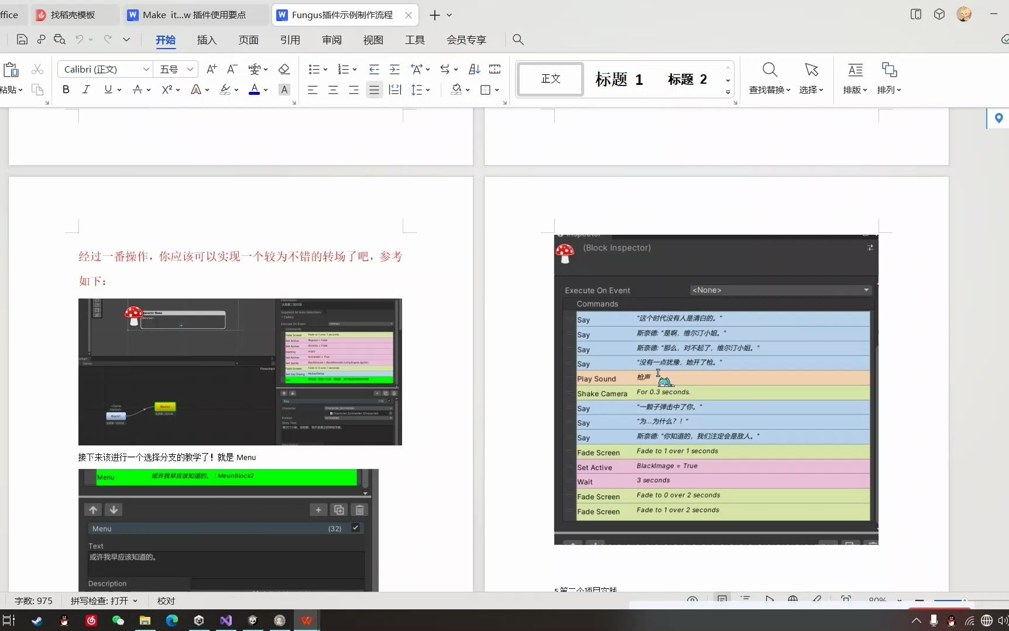Toggle spell check status (拼写检查)

[104, 601]
